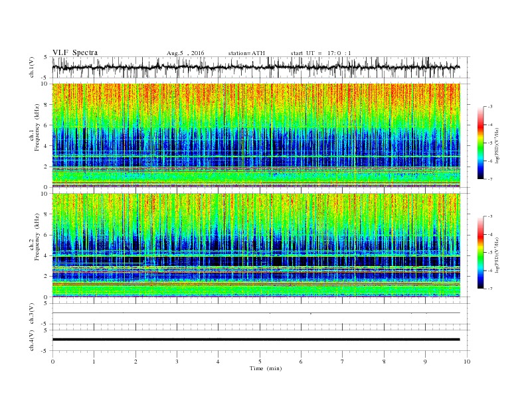Image resolution: width=526 pixels, height=406 pixels.
Task: Click the "-3" tick on ch.1 colorbar
Action: pyautogui.click(x=490, y=107)
